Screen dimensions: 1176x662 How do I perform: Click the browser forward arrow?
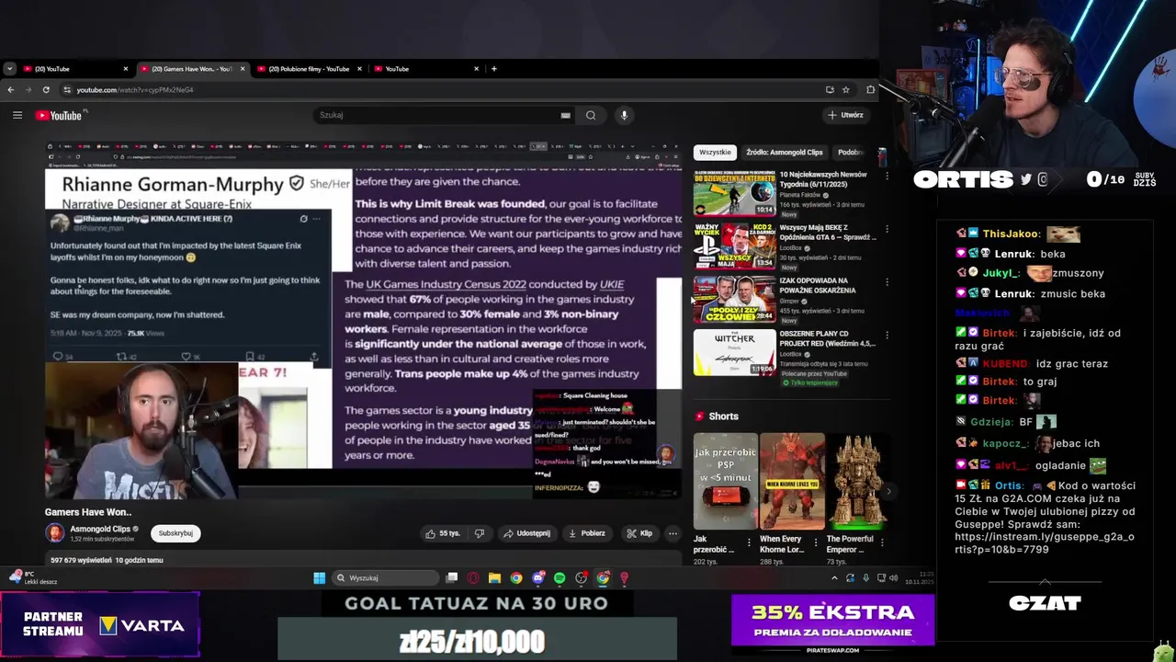[28, 90]
